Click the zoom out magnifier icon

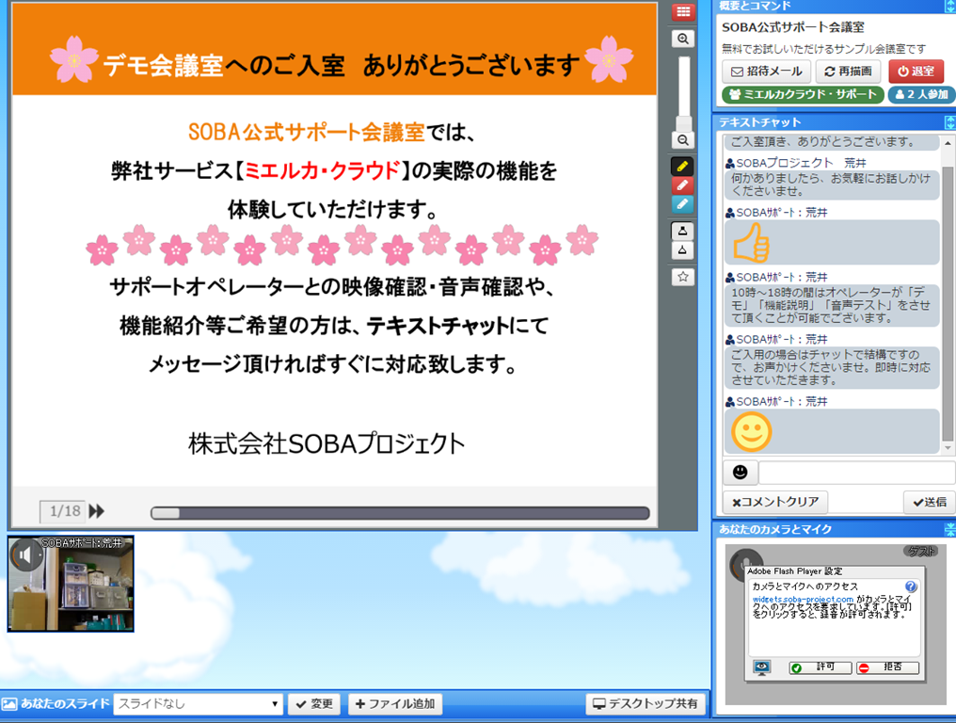tap(684, 140)
